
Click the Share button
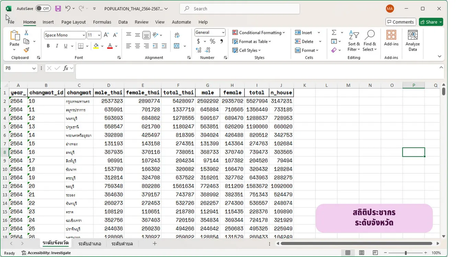point(431,22)
